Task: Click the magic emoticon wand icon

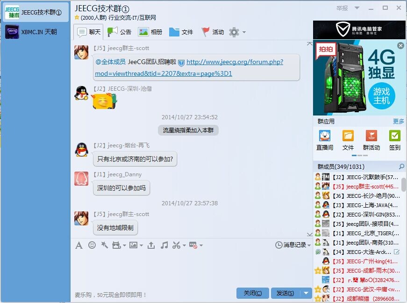Action: (x=105, y=245)
